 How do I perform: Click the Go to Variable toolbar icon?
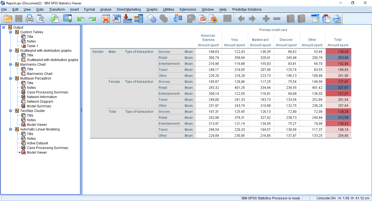(127, 19)
